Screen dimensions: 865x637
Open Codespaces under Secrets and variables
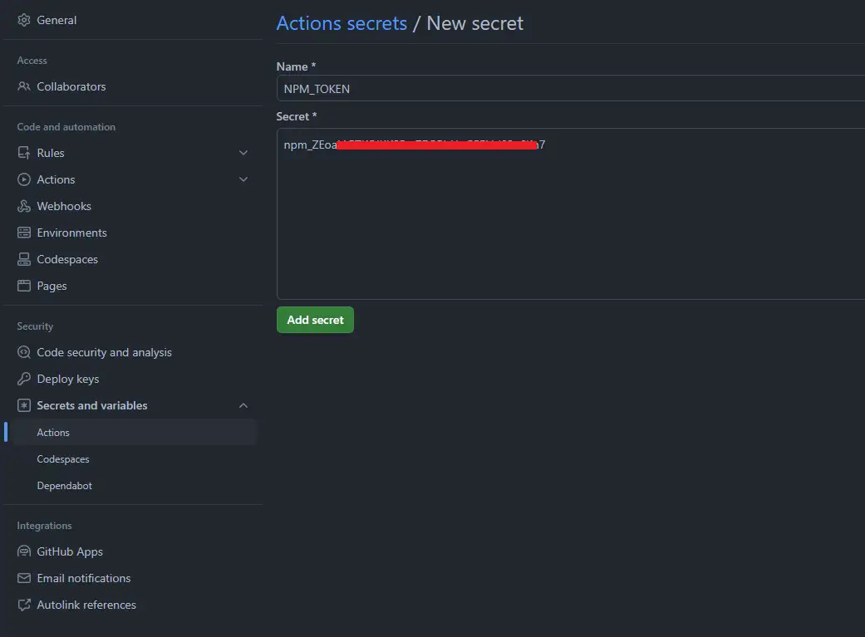click(x=63, y=459)
